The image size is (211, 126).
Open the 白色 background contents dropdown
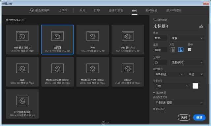pyautogui.click(x=171, y=86)
